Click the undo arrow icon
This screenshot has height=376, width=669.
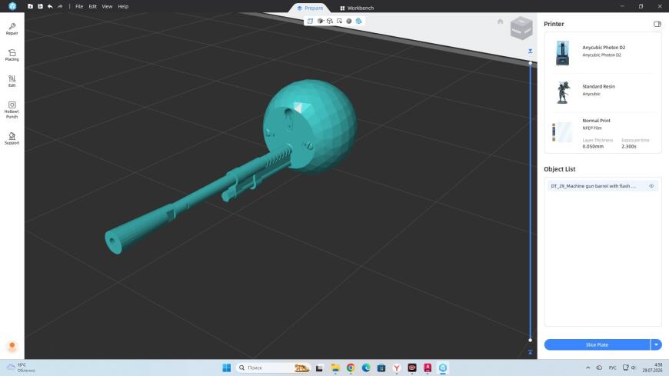(50, 6)
